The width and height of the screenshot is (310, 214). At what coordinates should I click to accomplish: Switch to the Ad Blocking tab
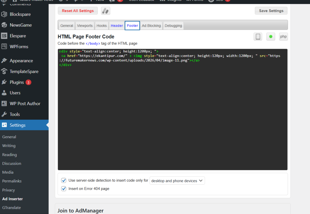coord(151,26)
